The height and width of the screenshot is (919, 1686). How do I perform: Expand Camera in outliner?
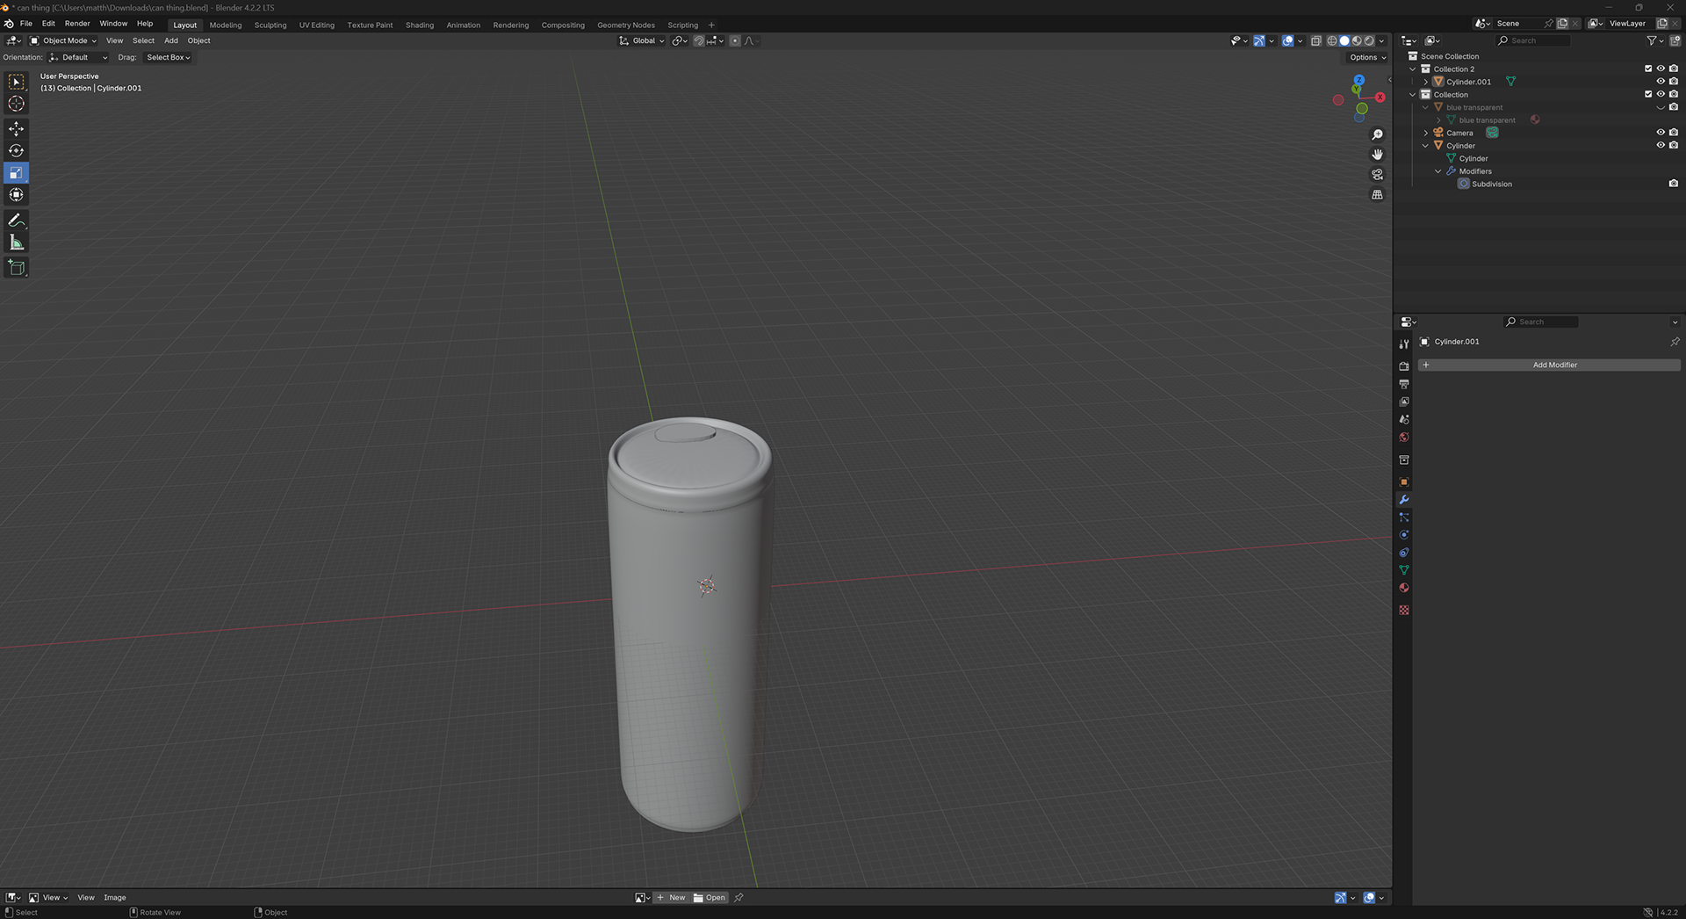tap(1425, 133)
